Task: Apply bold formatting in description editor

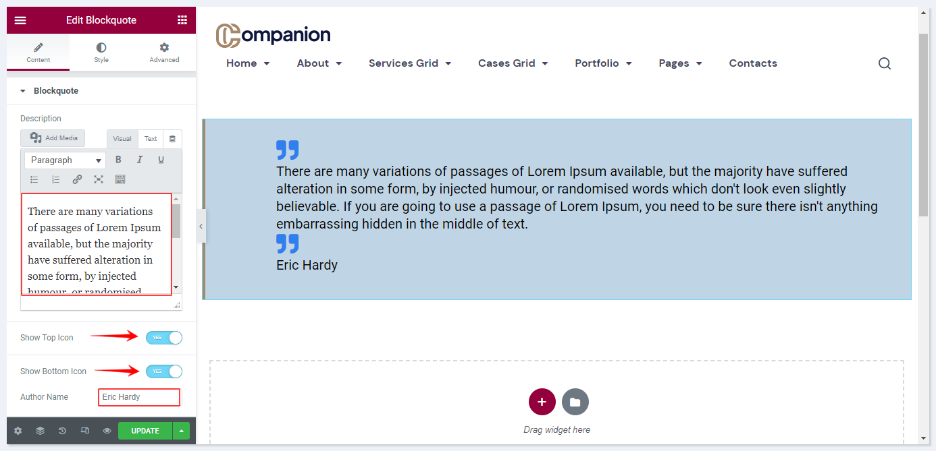Action: (x=118, y=160)
